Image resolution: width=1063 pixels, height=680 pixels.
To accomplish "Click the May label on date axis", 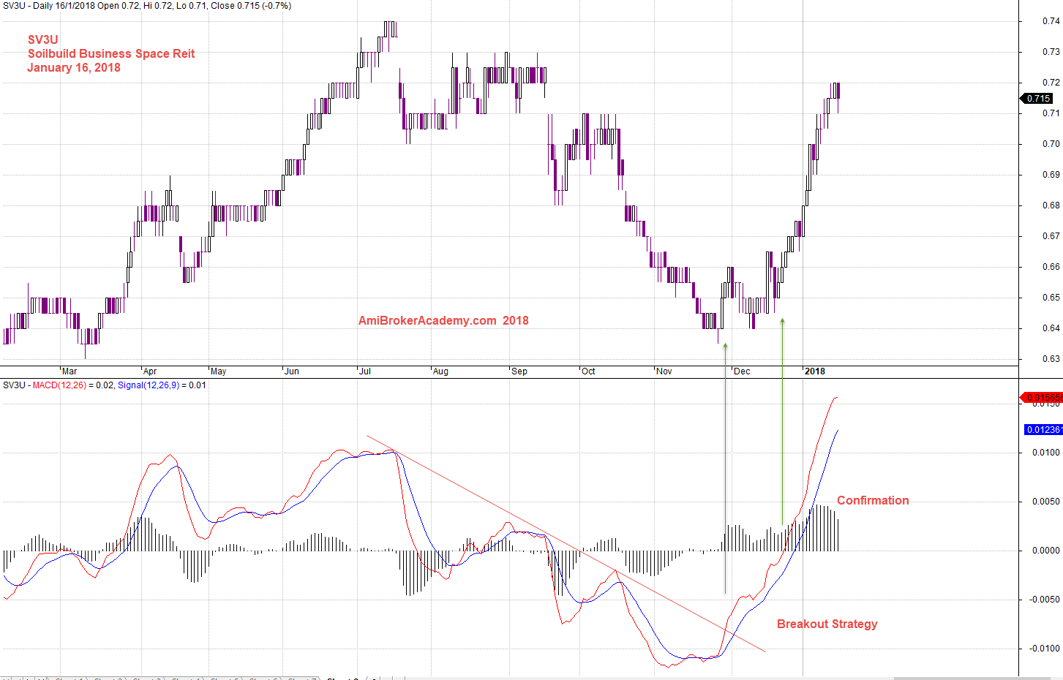I will (x=219, y=371).
